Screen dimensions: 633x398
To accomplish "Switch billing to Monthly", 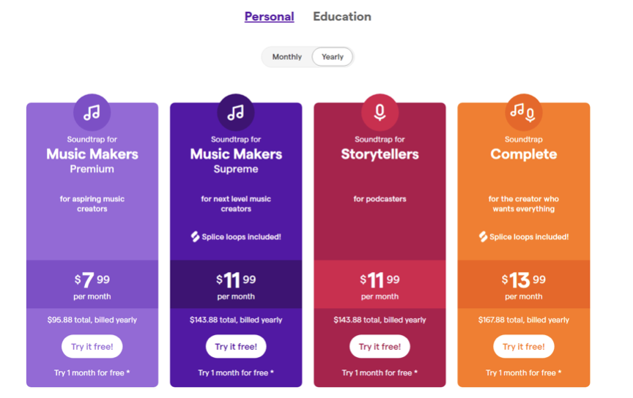I will click(x=286, y=57).
